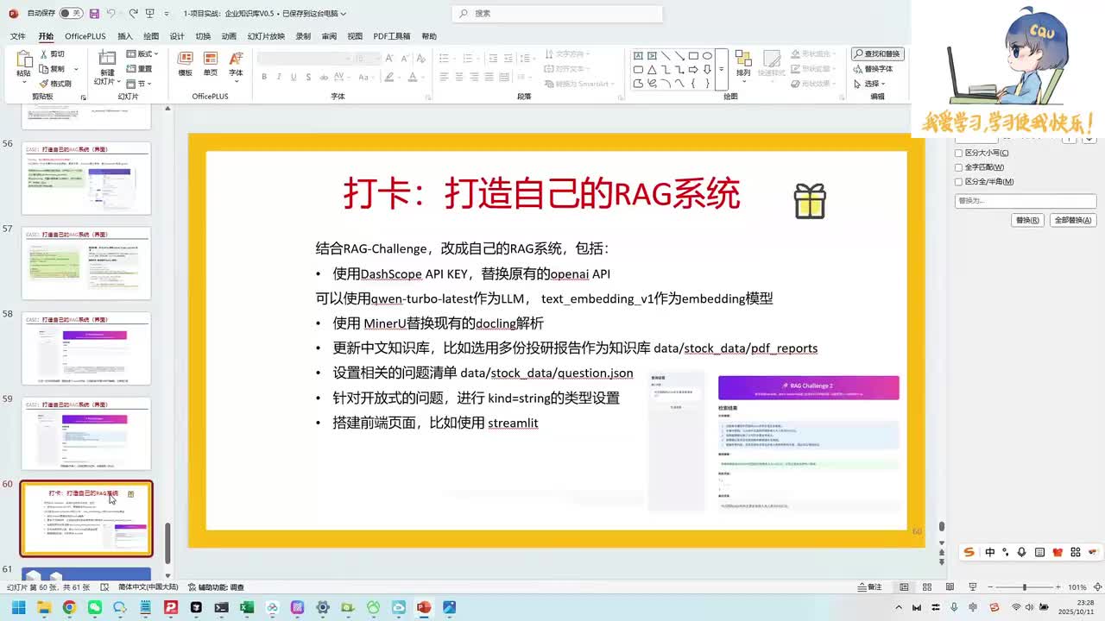Click the Cut (剪切) button

click(x=52, y=54)
